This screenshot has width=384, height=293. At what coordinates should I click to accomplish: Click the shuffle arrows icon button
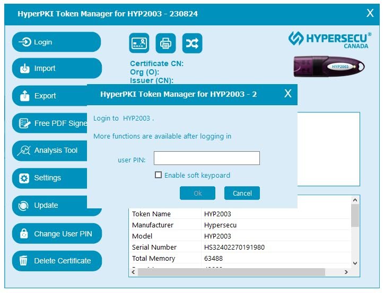[192, 43]
